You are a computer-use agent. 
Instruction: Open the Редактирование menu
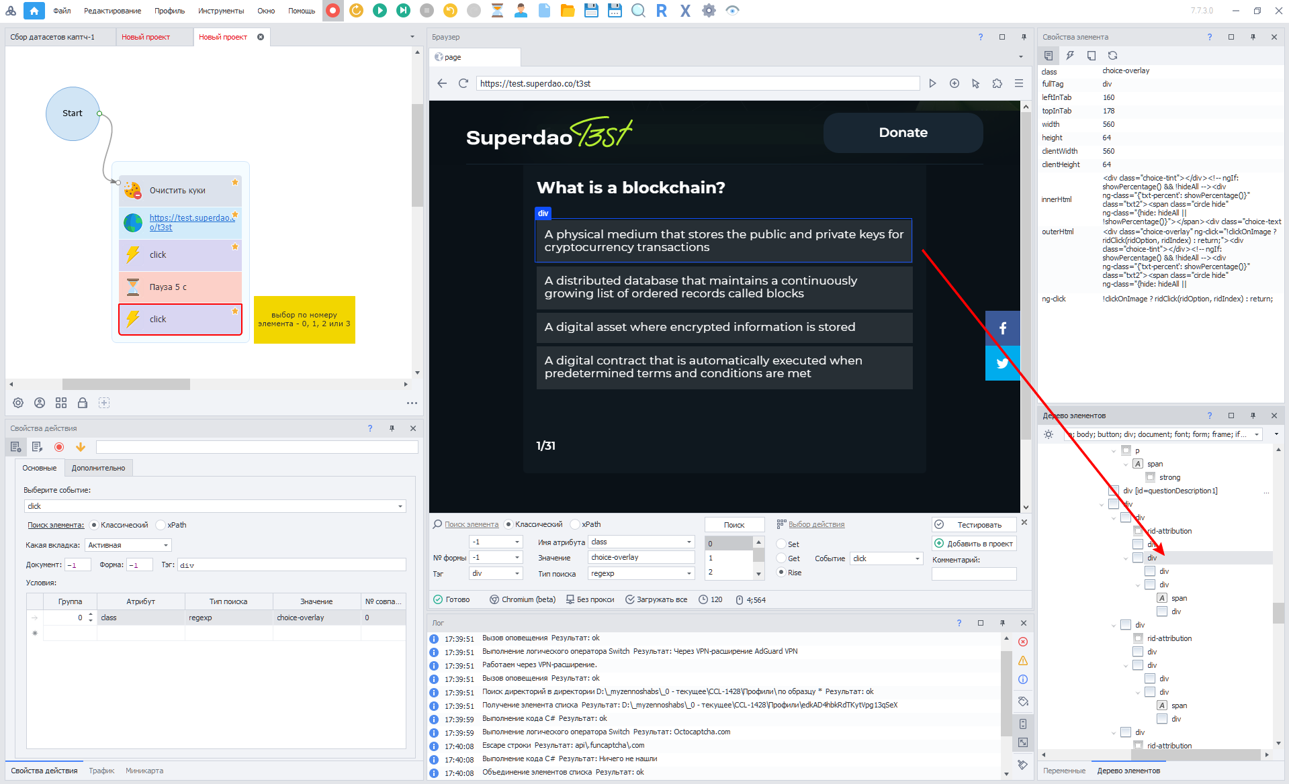(x=112, y=11)
